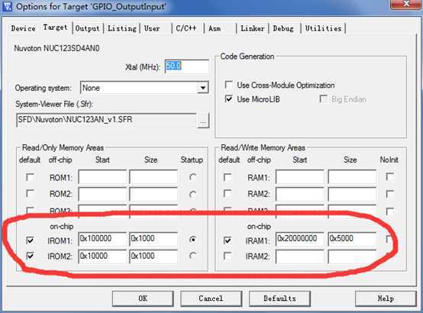Click the OK button

click(143, 298)
